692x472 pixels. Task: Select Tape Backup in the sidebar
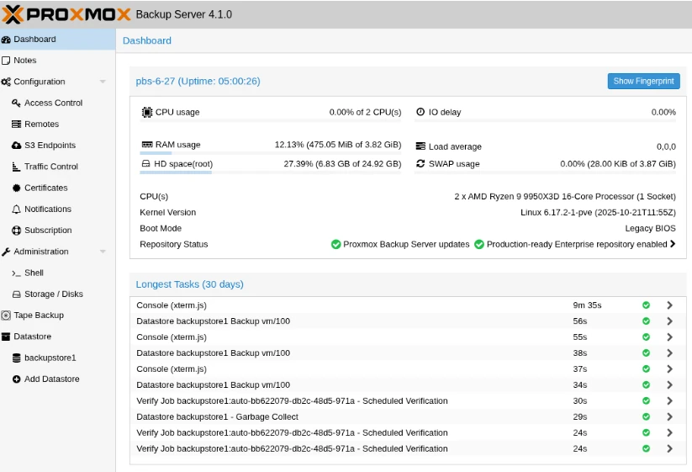pyautogui.click(x=38, y=316)
